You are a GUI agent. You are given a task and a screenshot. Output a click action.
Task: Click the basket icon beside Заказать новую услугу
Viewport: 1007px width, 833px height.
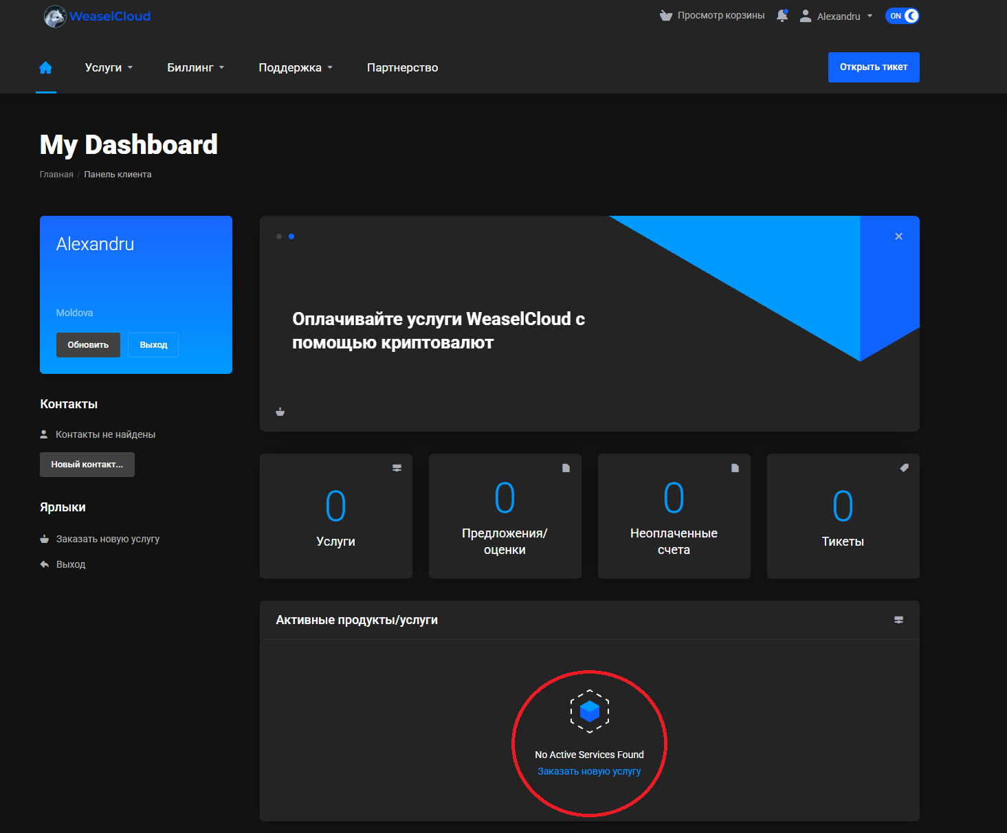pos(45,539)
